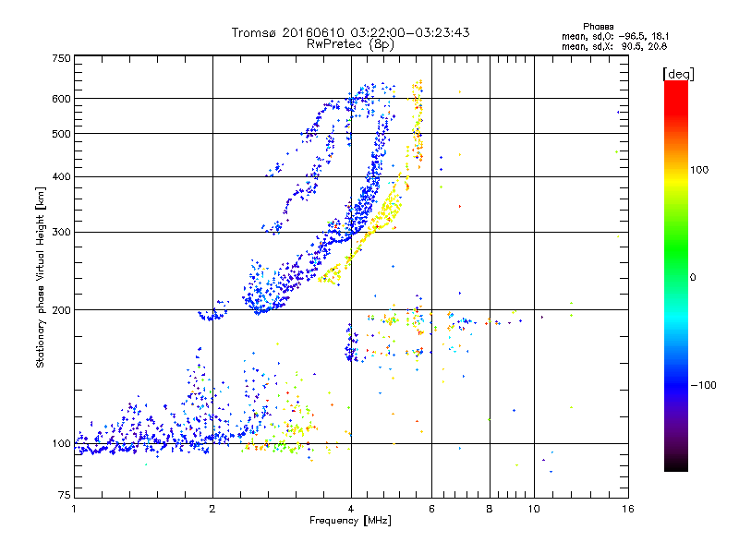Click the "Phases" heading text

pyautogui.click(x=598, y=27)
